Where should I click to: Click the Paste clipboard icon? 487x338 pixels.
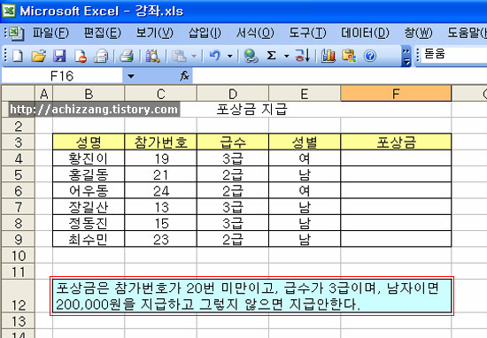click(179, 56)
